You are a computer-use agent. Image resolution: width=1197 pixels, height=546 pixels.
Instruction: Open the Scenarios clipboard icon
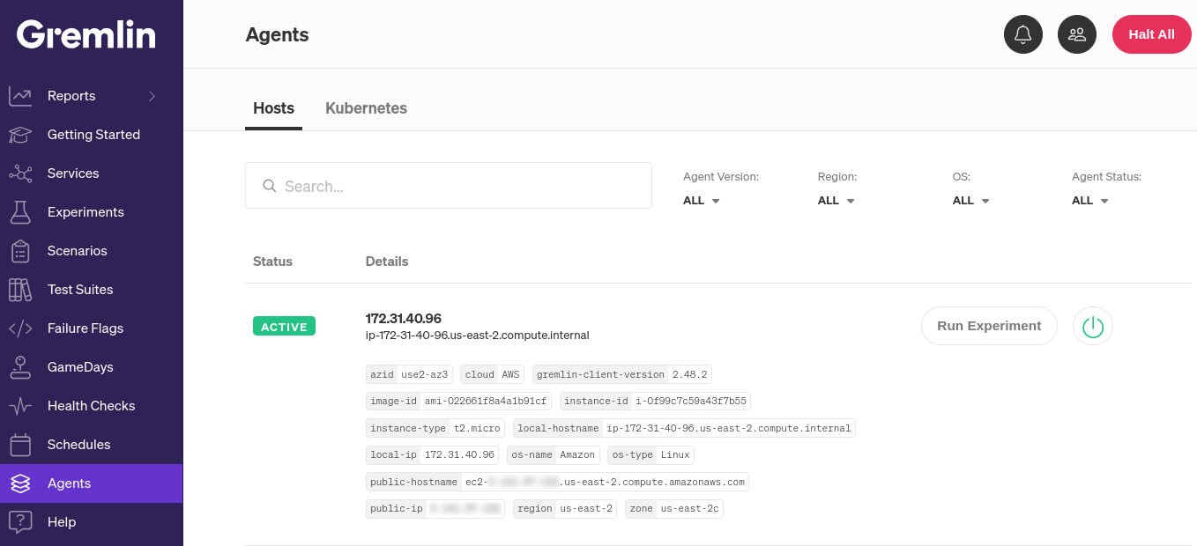click(20, 251)
